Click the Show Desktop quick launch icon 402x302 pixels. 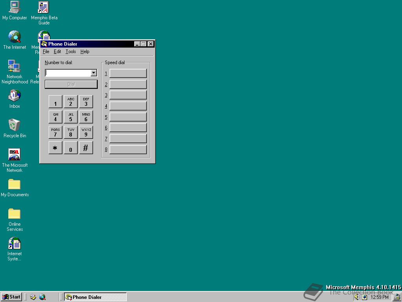pyautogui.click(x=33, y=297)
